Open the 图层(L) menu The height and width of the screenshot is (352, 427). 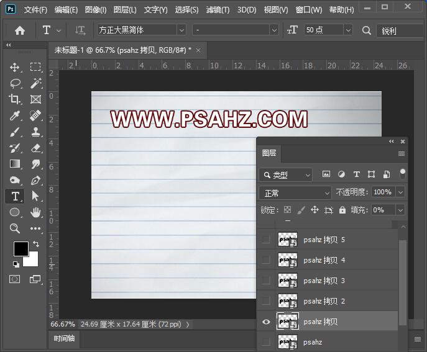click(x=125, y=10)
